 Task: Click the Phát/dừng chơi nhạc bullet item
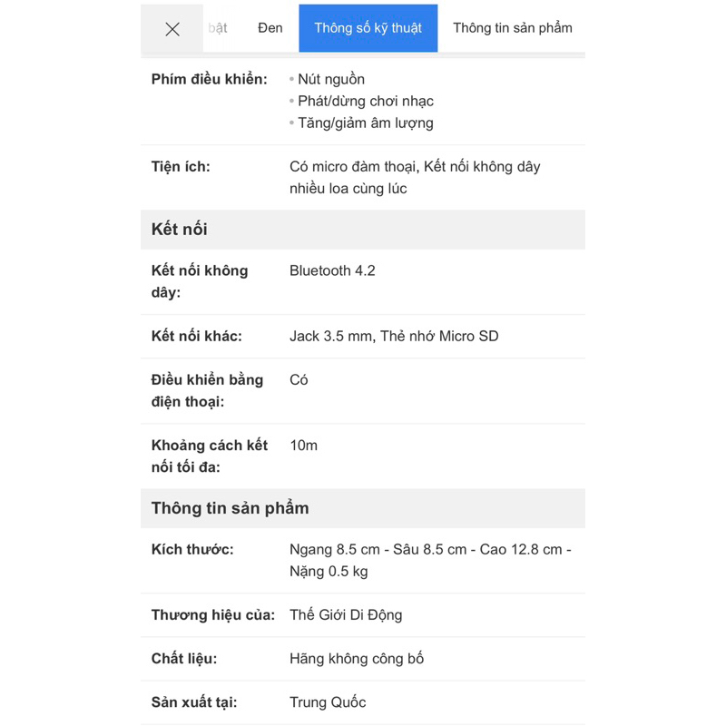pyautogui.click(x=366, y=102)
